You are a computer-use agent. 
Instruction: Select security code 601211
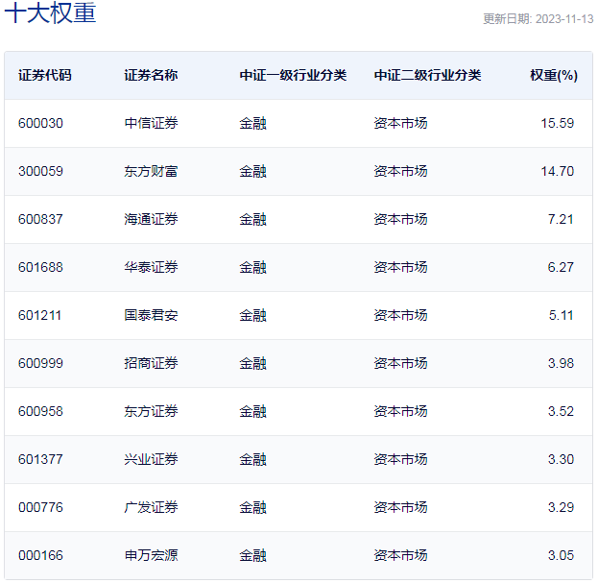coord(39,316)
